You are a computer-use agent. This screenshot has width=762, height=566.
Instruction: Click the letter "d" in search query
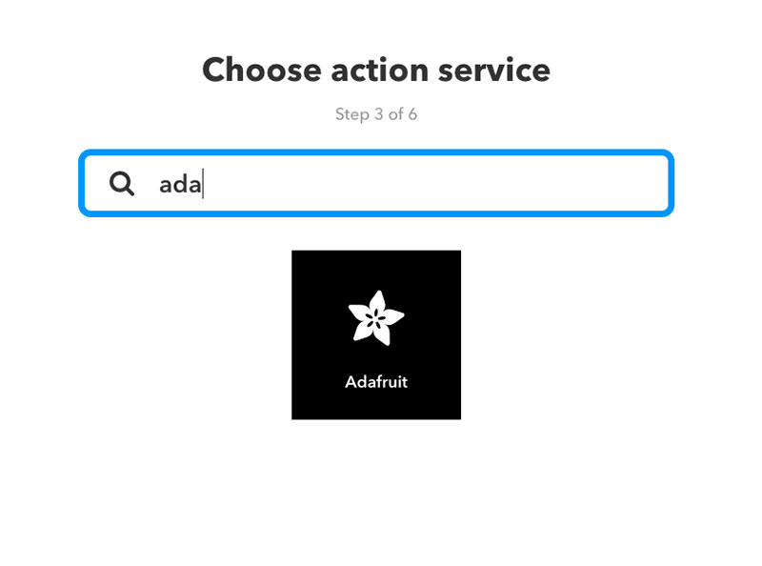[179, 184]
